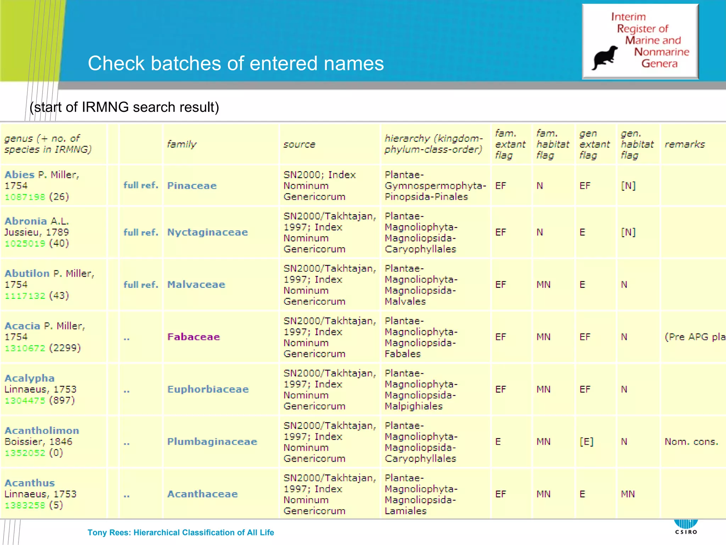Viewport: 726px width, 545px height.
Task: Click the Acantholimon ID 1352052
Action: coord(25,453)
